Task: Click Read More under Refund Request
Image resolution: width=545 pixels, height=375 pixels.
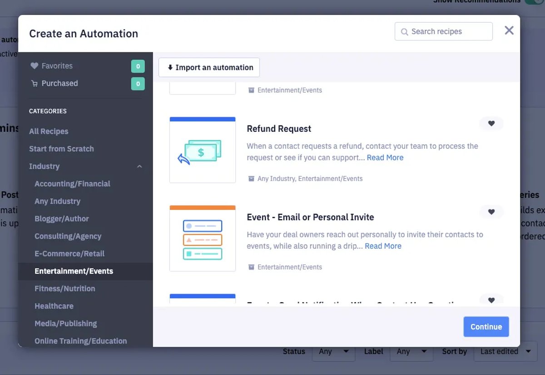Action: pyautogui.click(x=385, y=158)
